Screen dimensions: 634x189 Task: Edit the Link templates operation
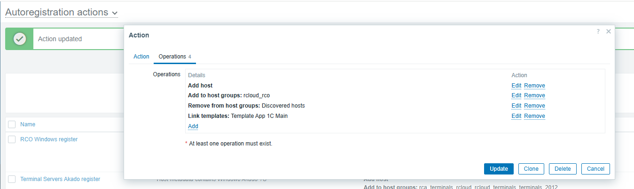point(517,116)
